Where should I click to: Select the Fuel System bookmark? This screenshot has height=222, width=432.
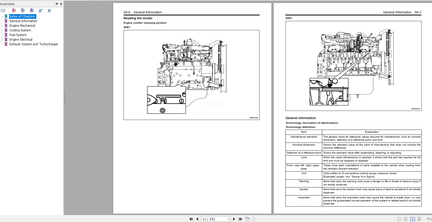18,35
